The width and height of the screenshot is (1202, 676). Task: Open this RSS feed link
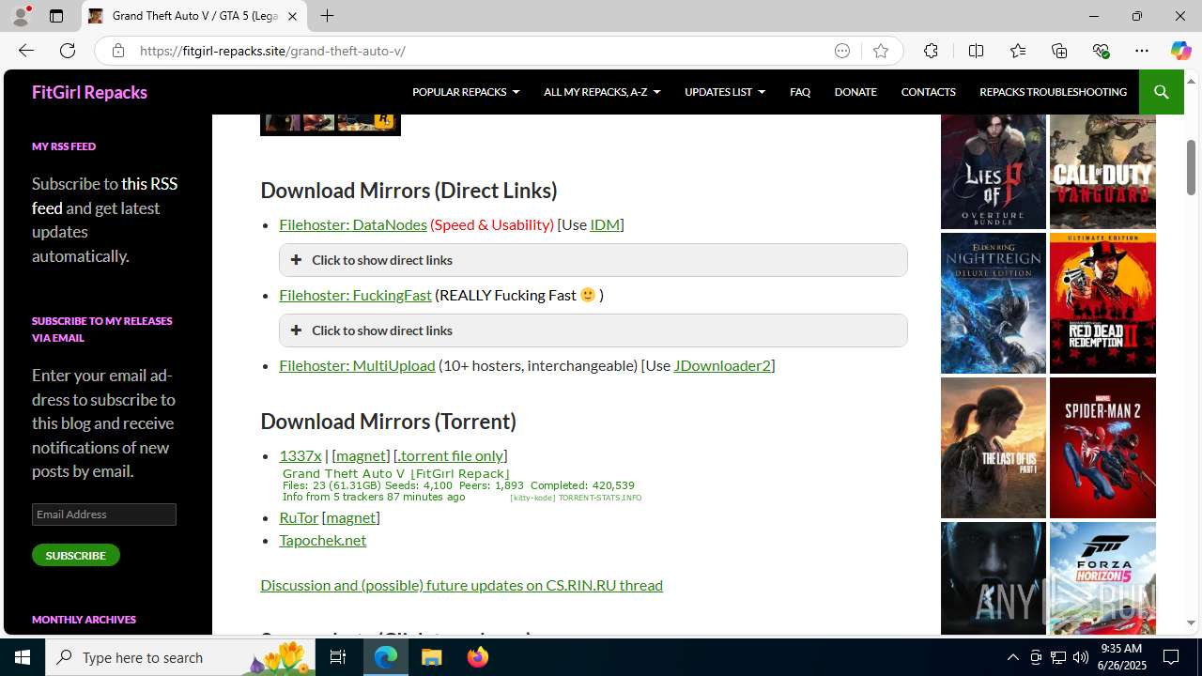pos(104,195)
